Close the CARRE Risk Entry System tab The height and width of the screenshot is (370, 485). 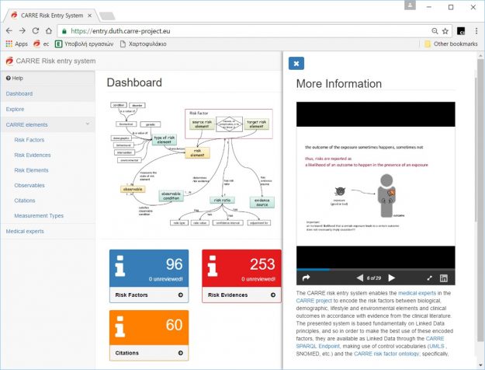click(x=89, y=16)
